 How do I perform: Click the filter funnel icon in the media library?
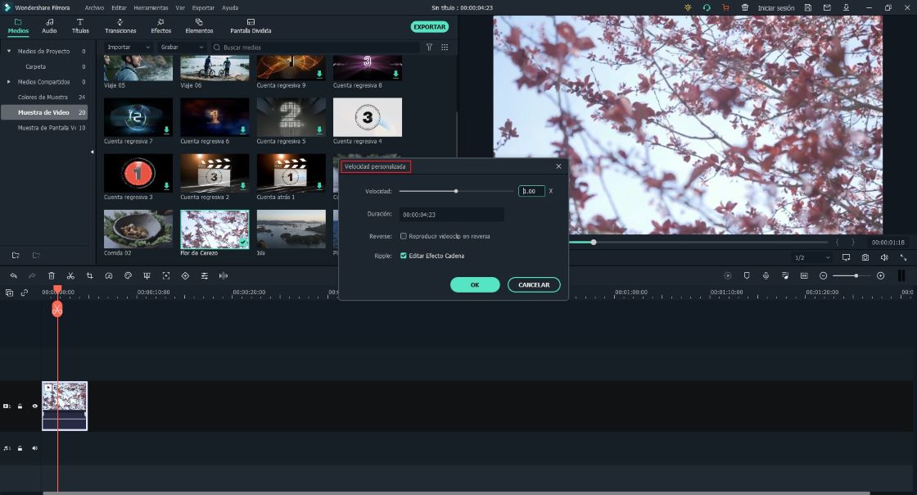[x=429, y=47]
